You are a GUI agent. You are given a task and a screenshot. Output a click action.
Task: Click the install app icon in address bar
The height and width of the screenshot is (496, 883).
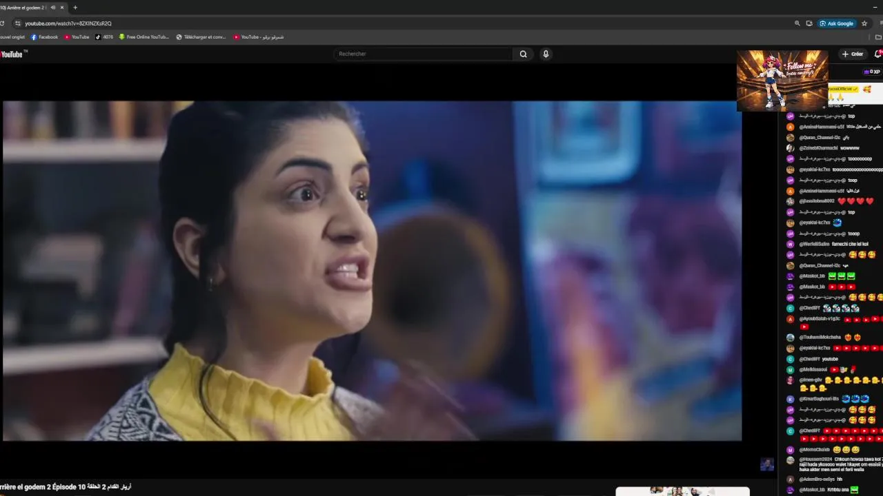809,23
